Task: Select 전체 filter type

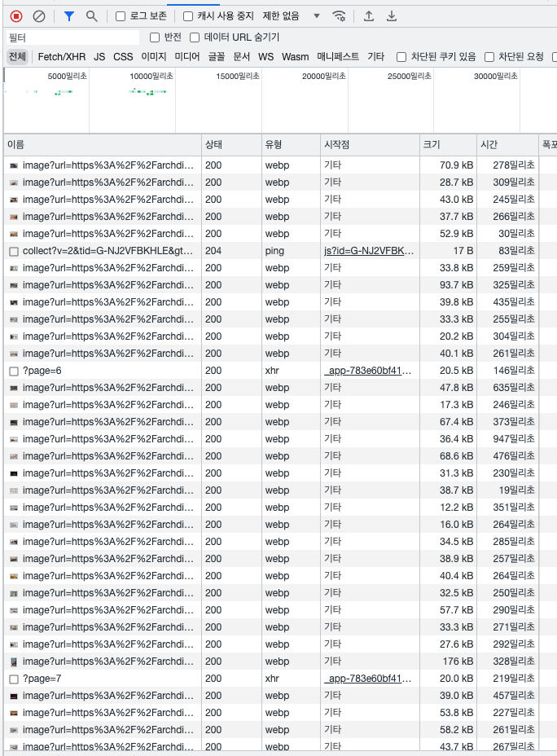Action: click(17, 57)
